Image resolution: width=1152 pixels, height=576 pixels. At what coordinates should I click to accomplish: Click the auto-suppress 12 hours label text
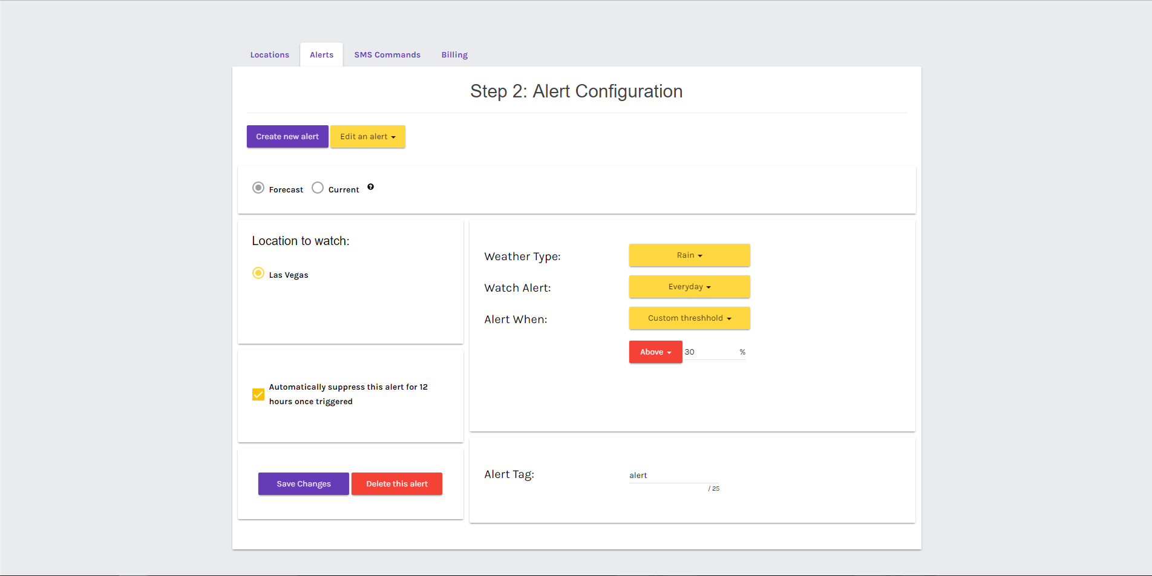point(349,394)
